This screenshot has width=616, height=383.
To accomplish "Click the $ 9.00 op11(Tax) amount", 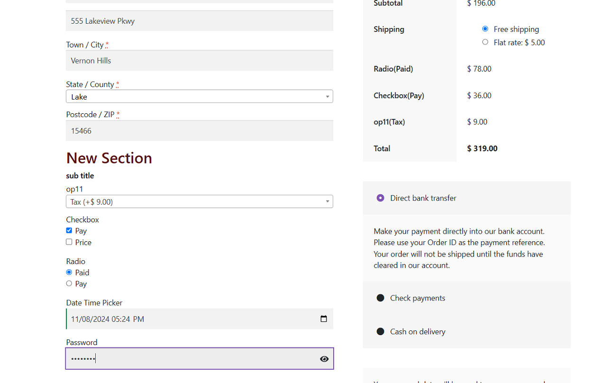I will tap(477, 122).
